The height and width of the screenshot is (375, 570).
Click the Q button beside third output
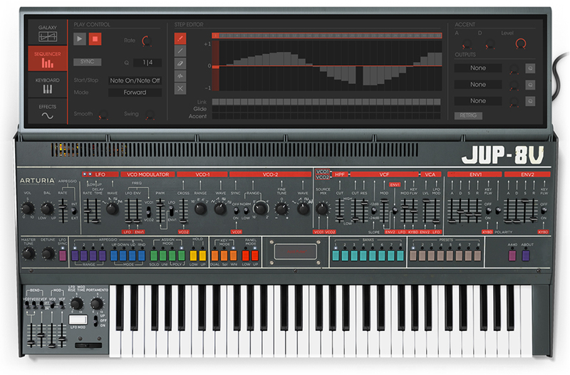pos(530,101)
